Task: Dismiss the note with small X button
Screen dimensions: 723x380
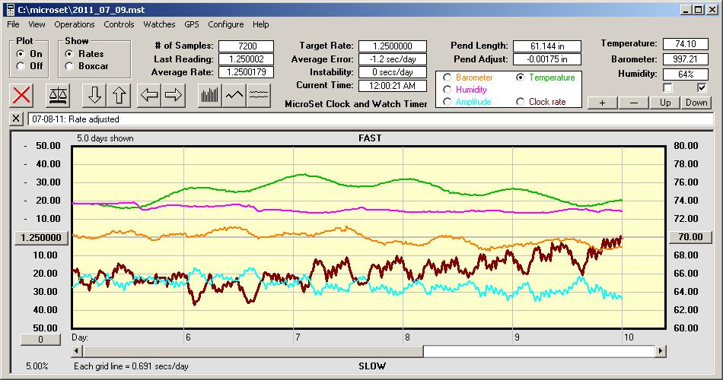Action: coord(16,119)
